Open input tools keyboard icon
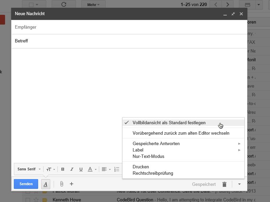Viewport: 270px width, 202px height. (x=247, y=5)
